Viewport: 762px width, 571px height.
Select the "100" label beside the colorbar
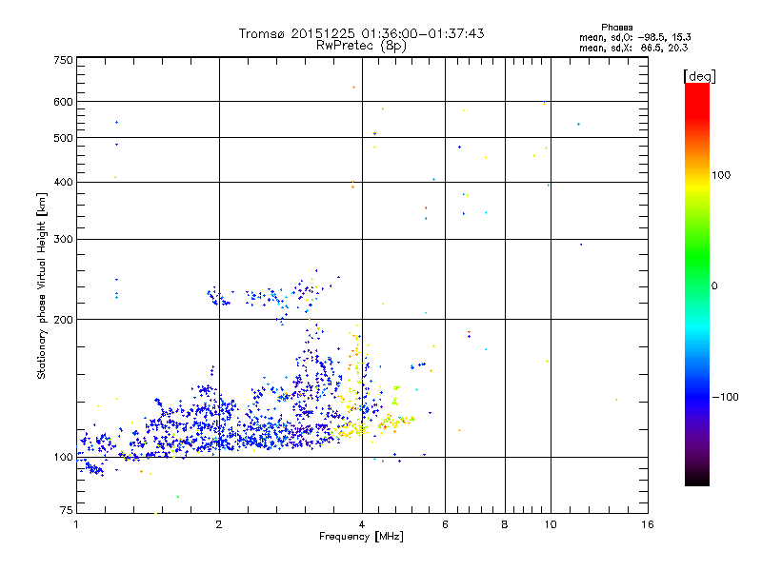pyautogui.click(x=721, y=175)
